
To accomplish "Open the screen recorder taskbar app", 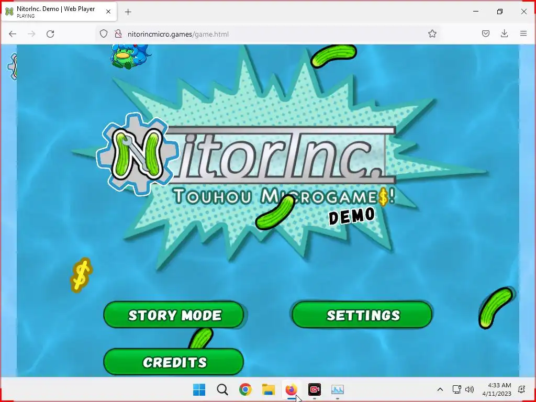I will coord(315,389).
